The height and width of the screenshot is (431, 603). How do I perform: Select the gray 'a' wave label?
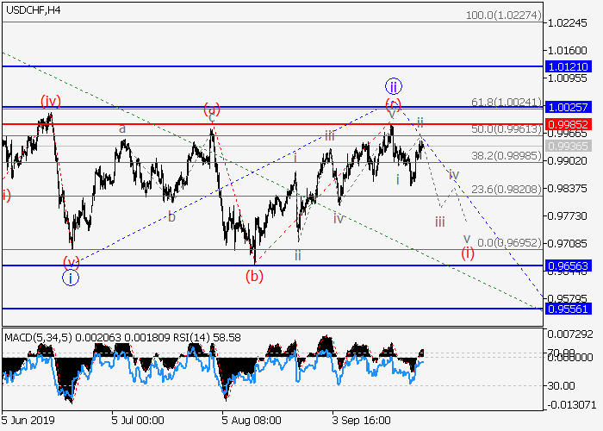pos(122,129)
